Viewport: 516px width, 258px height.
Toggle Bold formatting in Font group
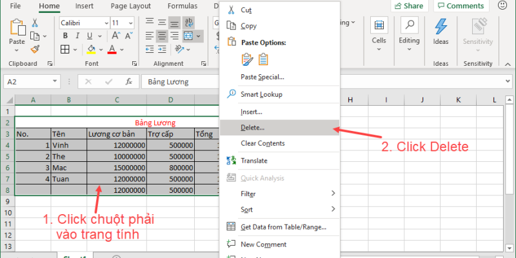click(x=65, y=35)
